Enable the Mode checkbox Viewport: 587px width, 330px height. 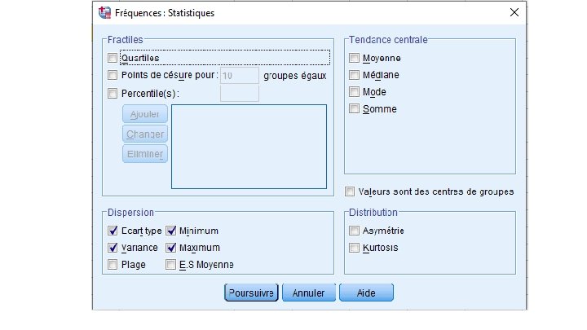(x=354, y=92)
